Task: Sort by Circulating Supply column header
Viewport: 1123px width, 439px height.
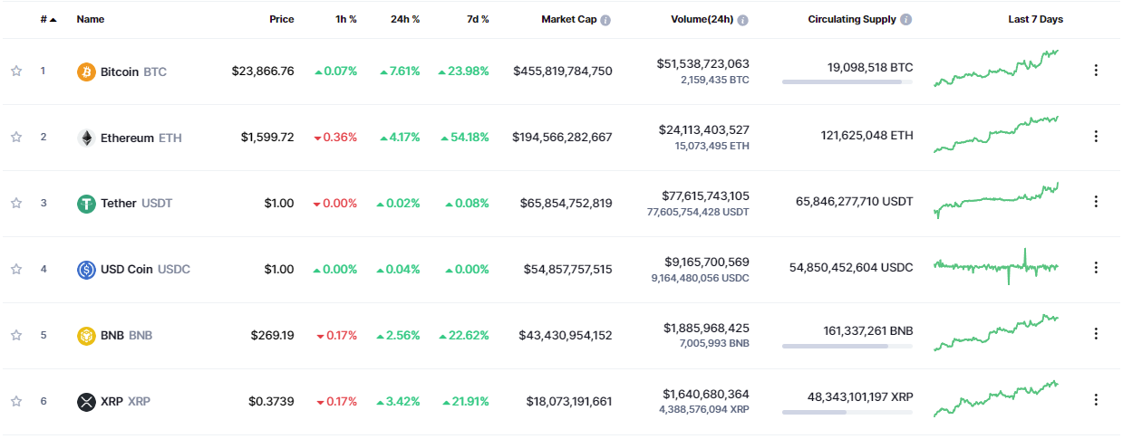Action: click(852, 19)
